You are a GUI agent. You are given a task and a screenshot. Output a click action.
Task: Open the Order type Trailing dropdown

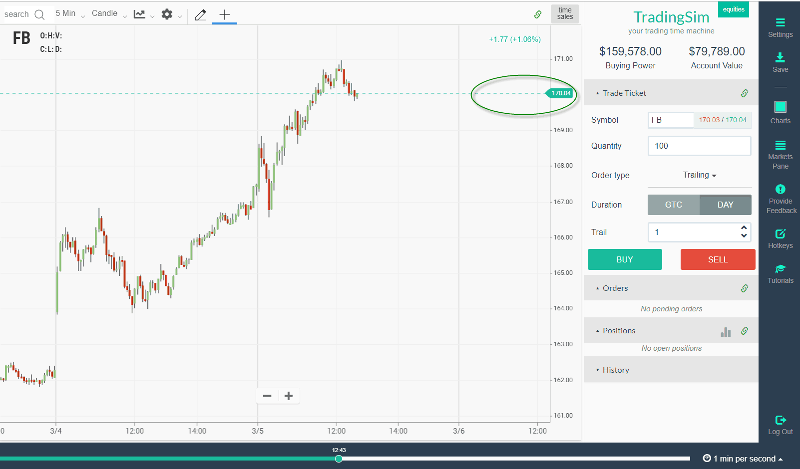[699, 175]
